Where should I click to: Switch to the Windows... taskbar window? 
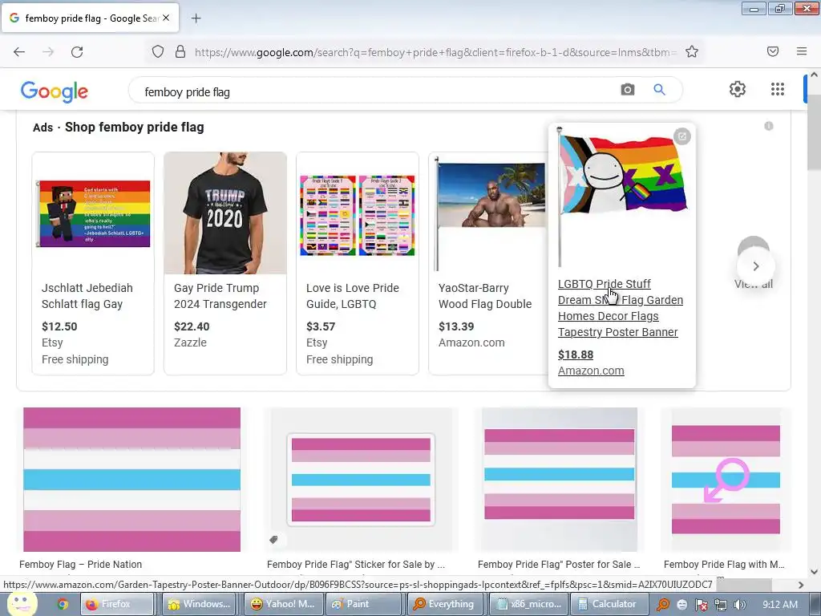200,604
